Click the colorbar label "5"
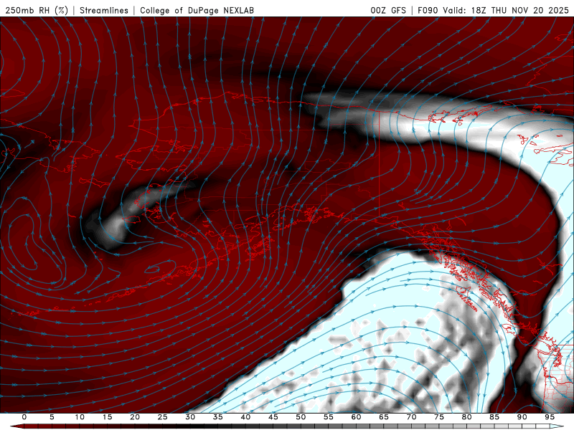This screenshot has height=430, width=574. pyautogui.click(x=52, y=417)
